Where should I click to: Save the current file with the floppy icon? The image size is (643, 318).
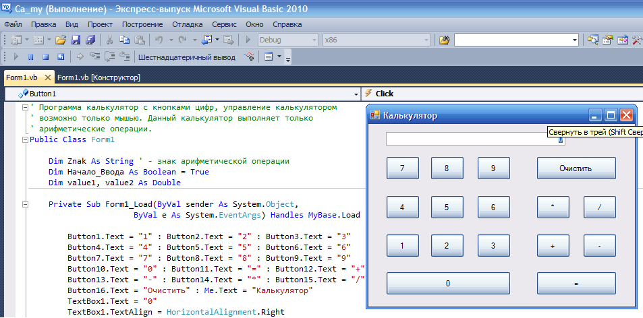tap(76, 40)
